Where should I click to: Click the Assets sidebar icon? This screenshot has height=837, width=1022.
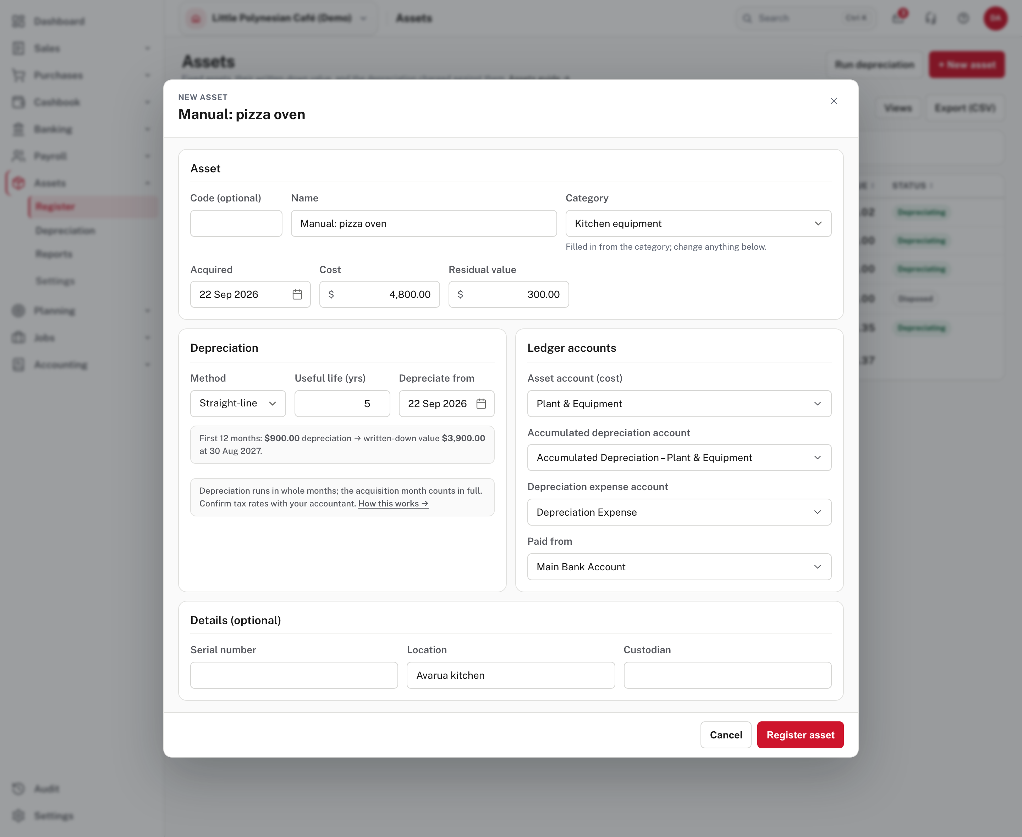[x=18, y=183]
